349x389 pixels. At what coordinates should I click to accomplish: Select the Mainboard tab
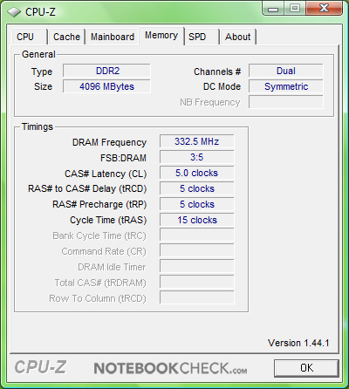coord(113,37)
